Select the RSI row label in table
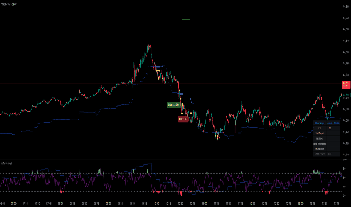 (x=319, y=128)
